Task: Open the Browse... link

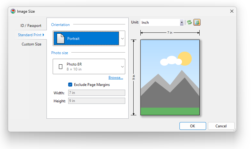Action: 116,78
